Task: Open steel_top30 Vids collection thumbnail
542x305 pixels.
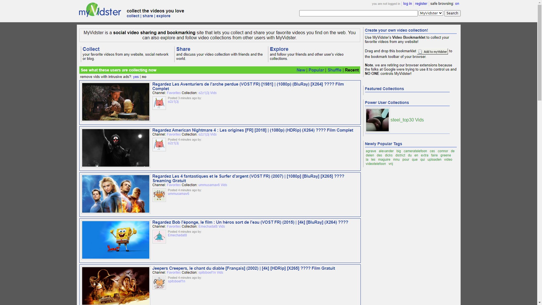Action: [x=377, y=120]
